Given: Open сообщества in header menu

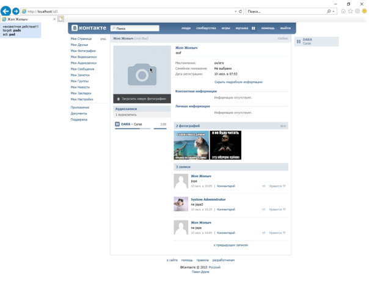Looking at the screenshot, I should pyautogui.click(x=206, y=28).
